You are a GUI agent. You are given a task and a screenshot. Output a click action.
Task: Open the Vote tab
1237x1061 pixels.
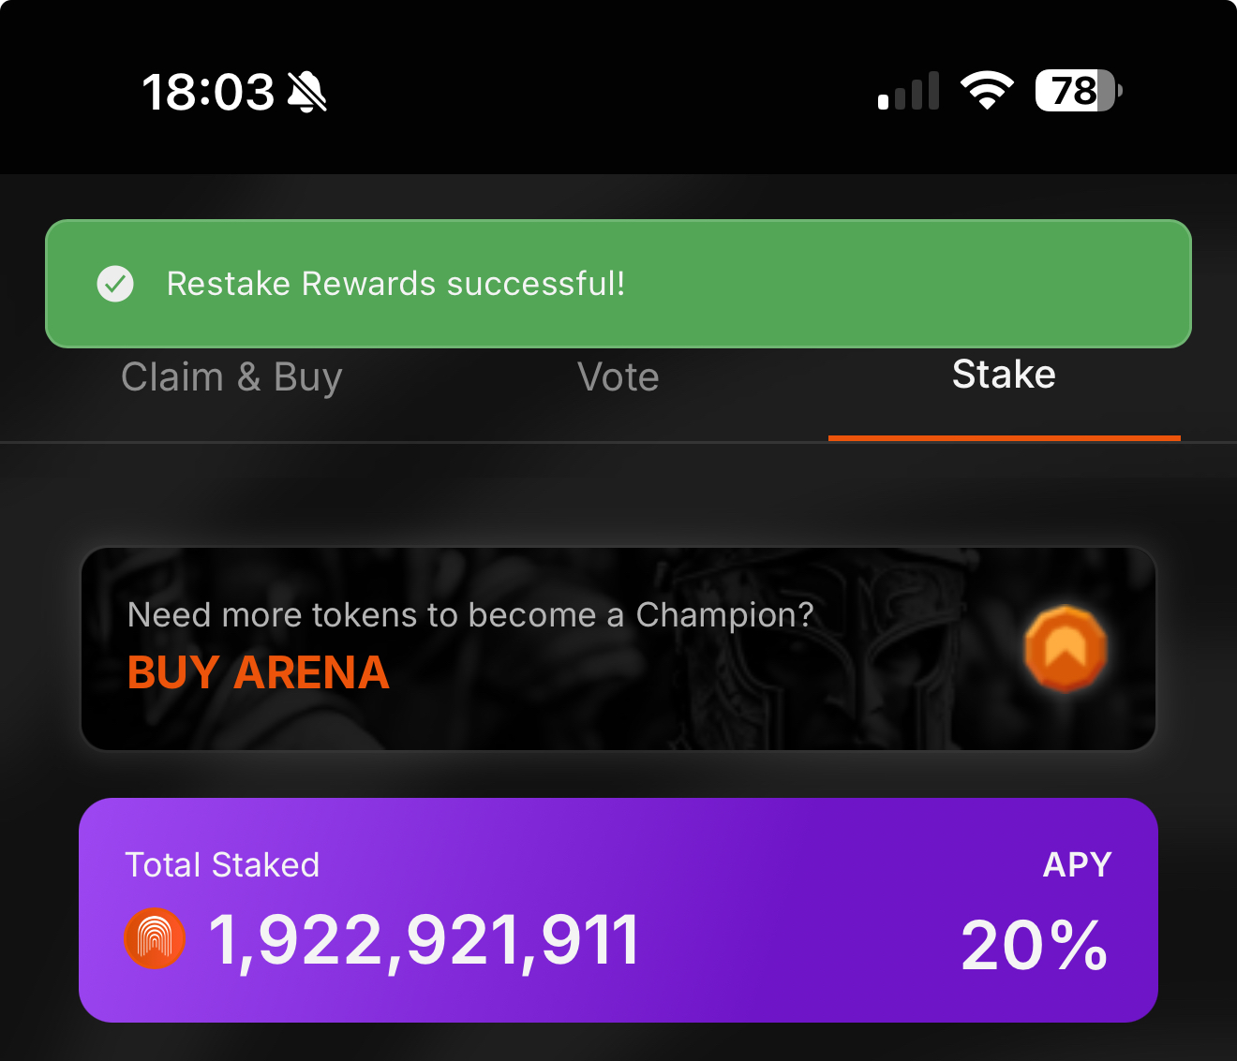tap(618, 377)
